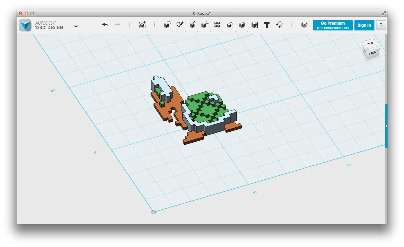Select the FRONT face of the view cube
The height and width of the screenshot is (247, 404).
(373, 53)
